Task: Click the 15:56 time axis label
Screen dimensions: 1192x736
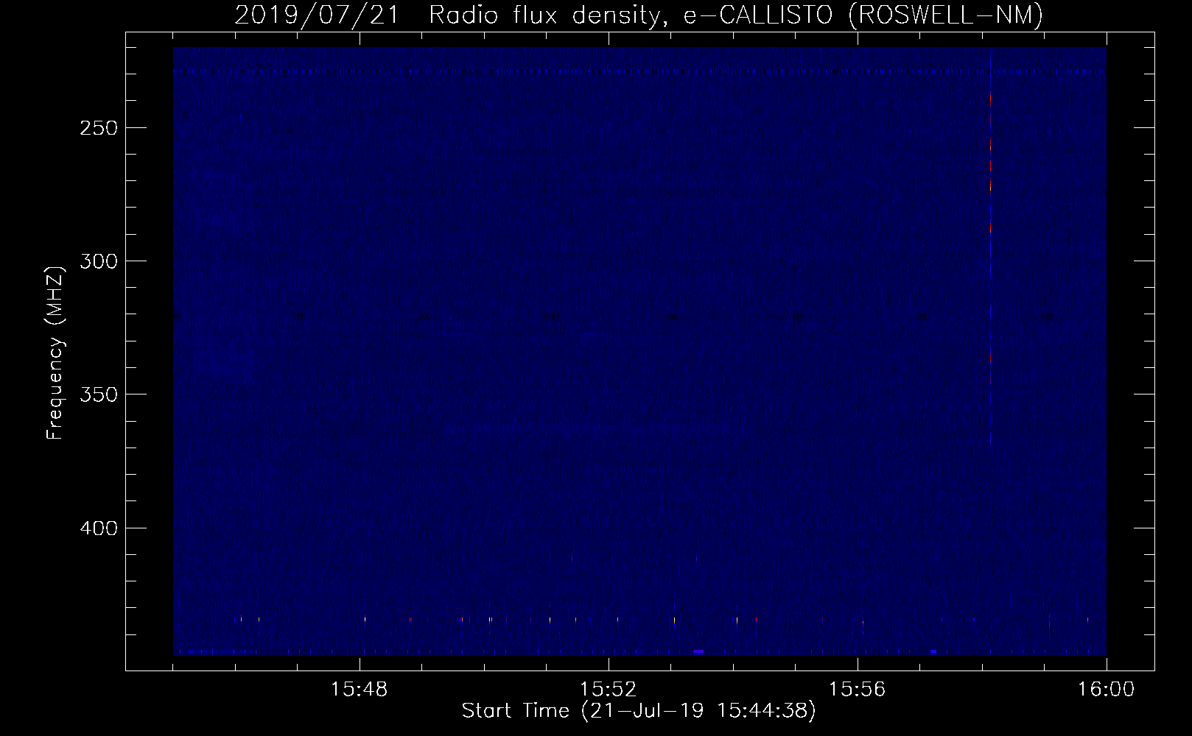Action: 858,690
